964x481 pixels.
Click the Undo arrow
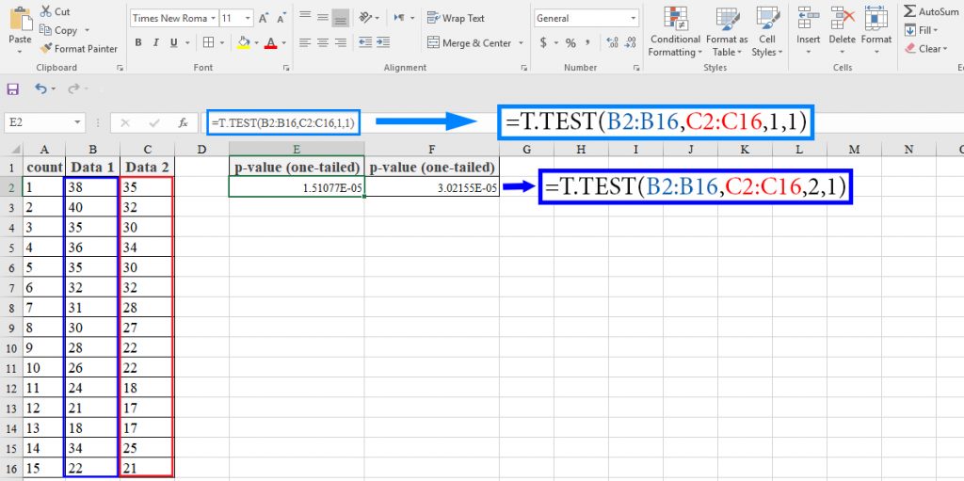coord(40,89)
